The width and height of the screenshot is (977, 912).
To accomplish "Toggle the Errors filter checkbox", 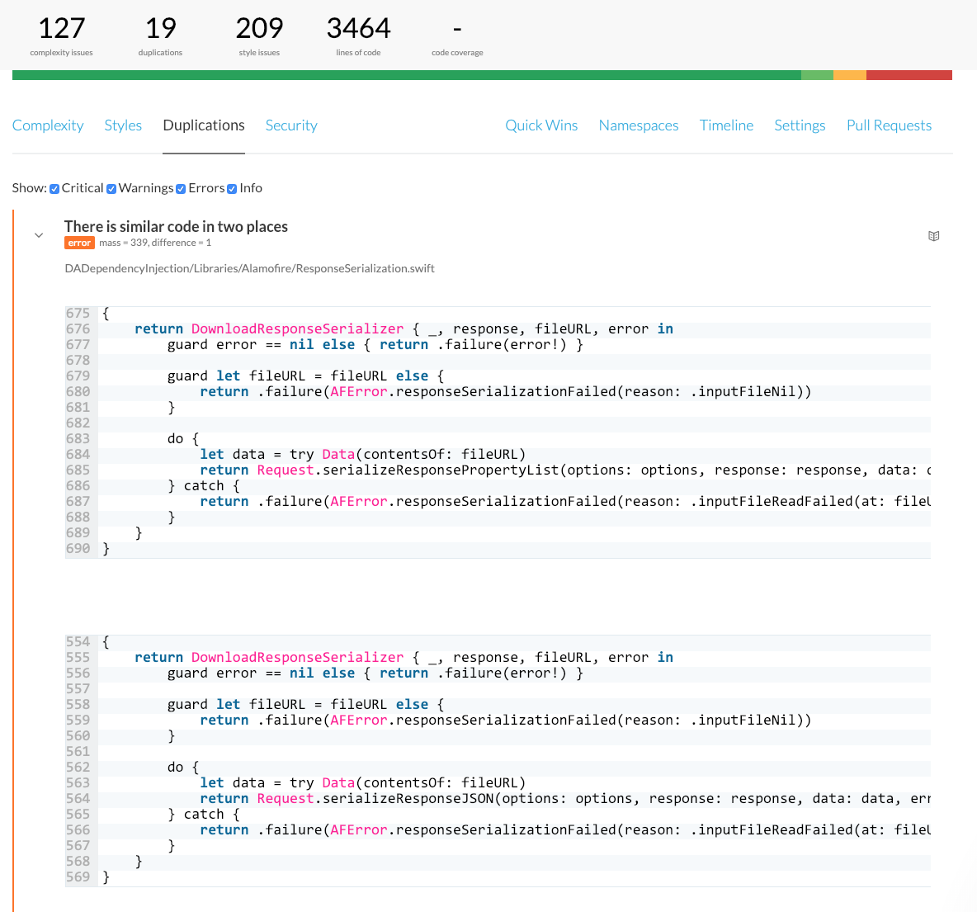I will [x=181, y=189].
